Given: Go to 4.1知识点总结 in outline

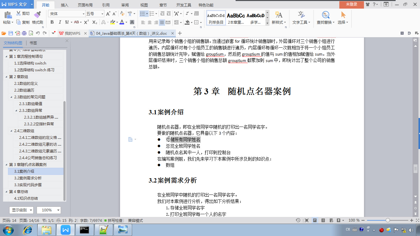Looking at the screenshot, I should pos(26,199).
